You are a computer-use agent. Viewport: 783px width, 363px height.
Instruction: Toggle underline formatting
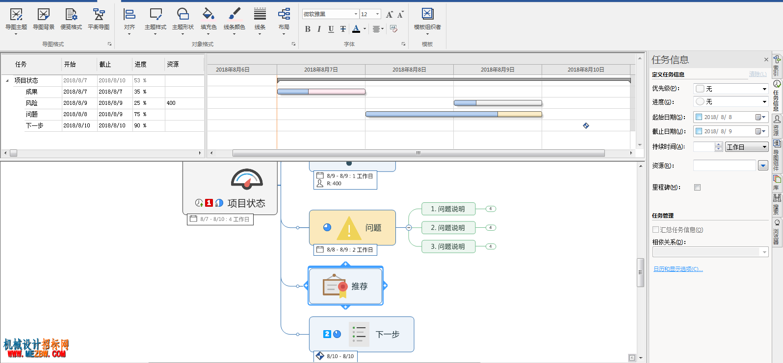[x=331, y=29]
